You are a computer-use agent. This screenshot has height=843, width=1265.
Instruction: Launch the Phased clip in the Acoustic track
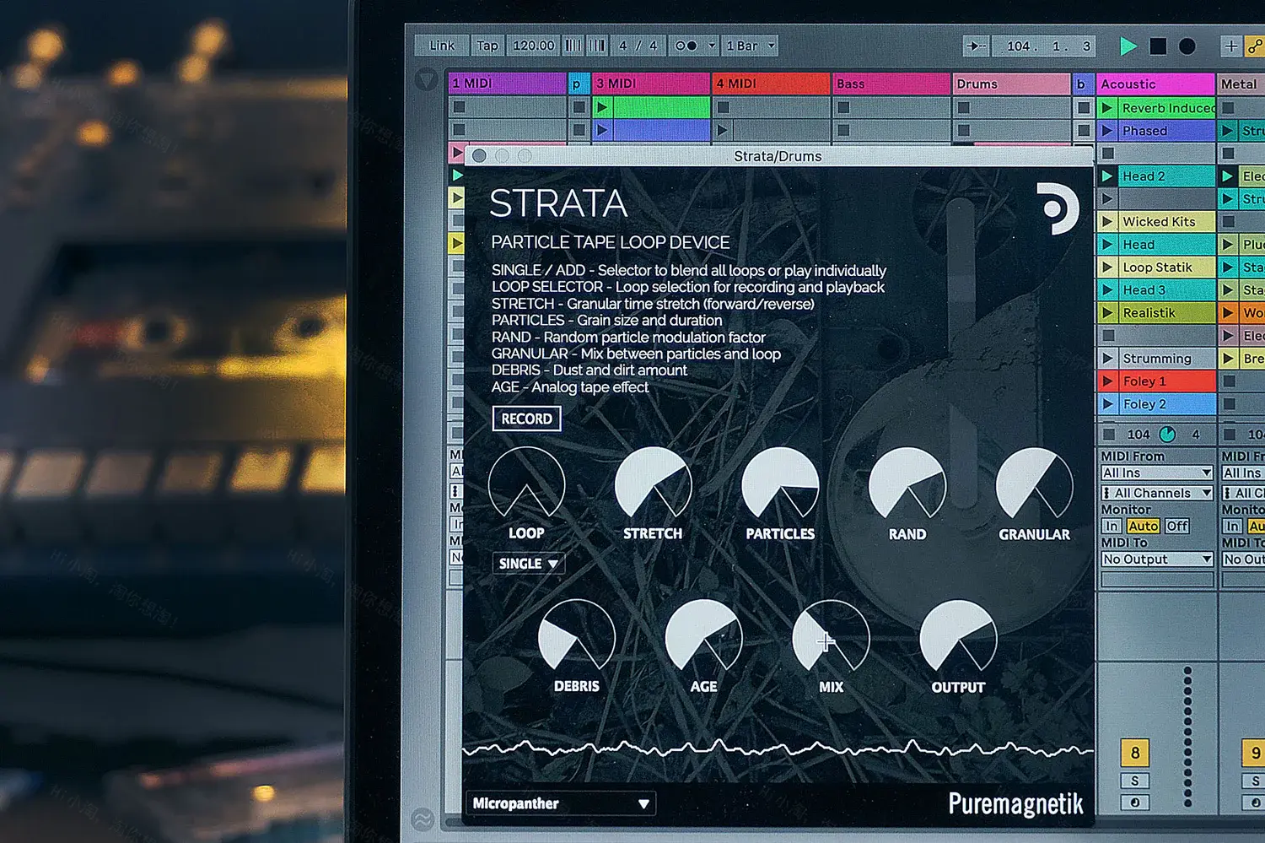1107,131
